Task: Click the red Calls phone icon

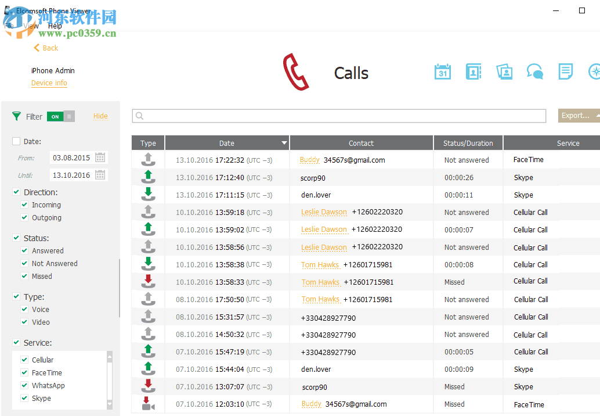Action: click(296, 71)
